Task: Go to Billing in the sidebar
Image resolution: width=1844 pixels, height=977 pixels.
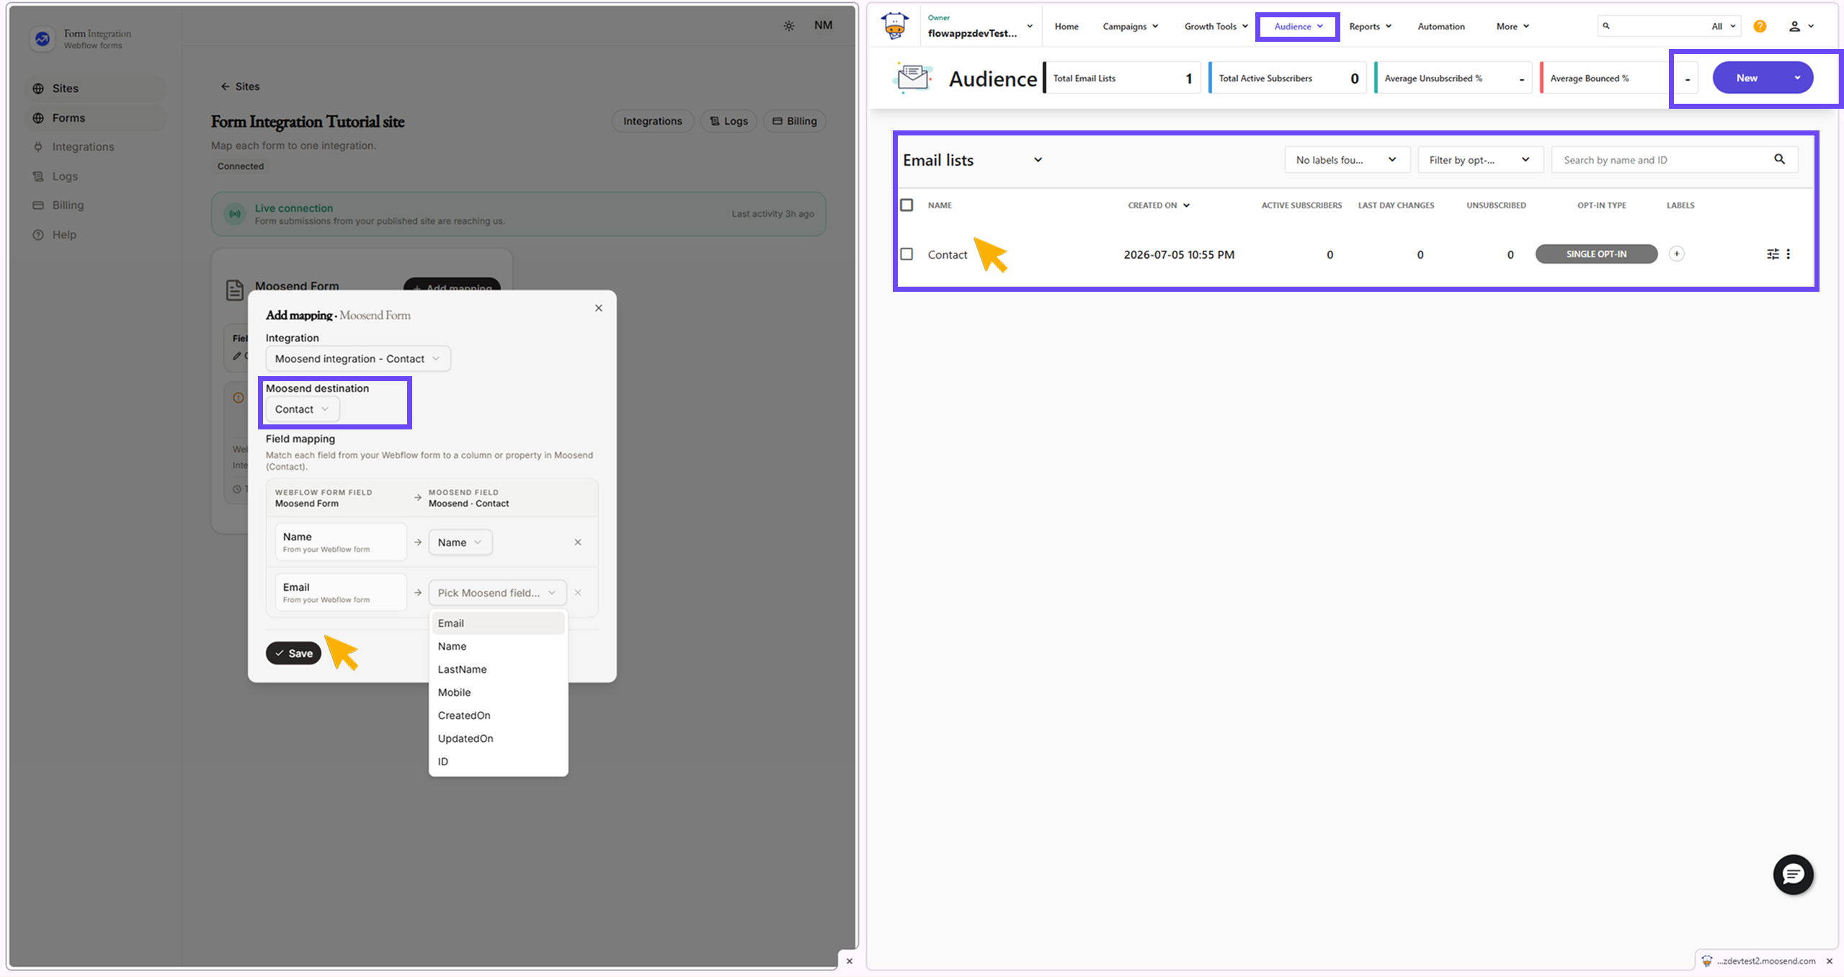Action: coord(96,205)
